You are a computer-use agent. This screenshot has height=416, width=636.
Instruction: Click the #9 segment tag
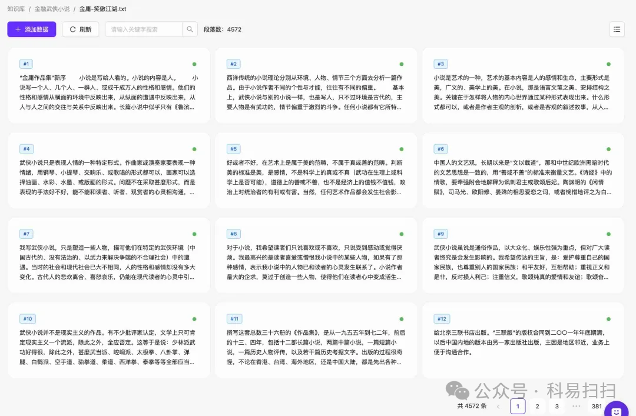point(441,234)
